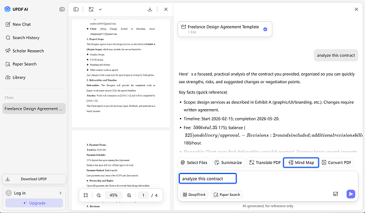Image resolution: width=365 pixels, height=213 pixels.
Task: Click the page number field
Action: pyautogui.click(x=143, y=195)
